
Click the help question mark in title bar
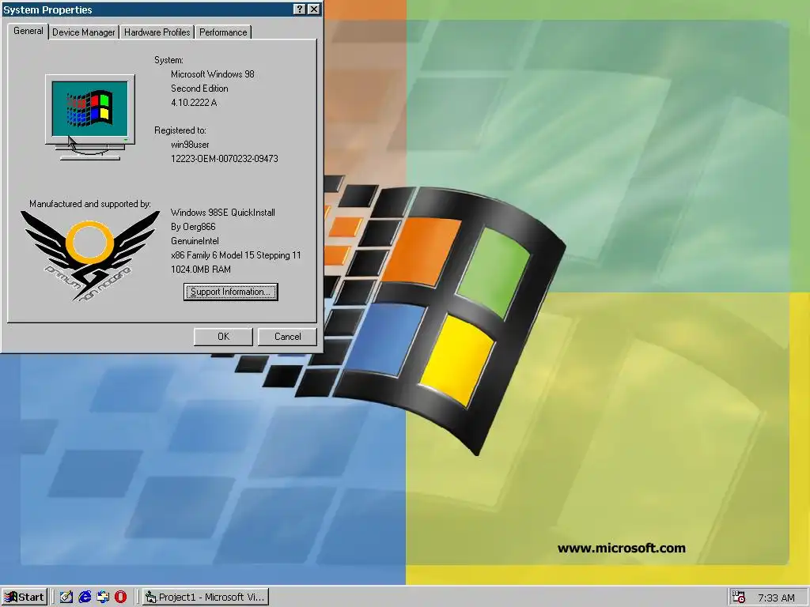300,9
